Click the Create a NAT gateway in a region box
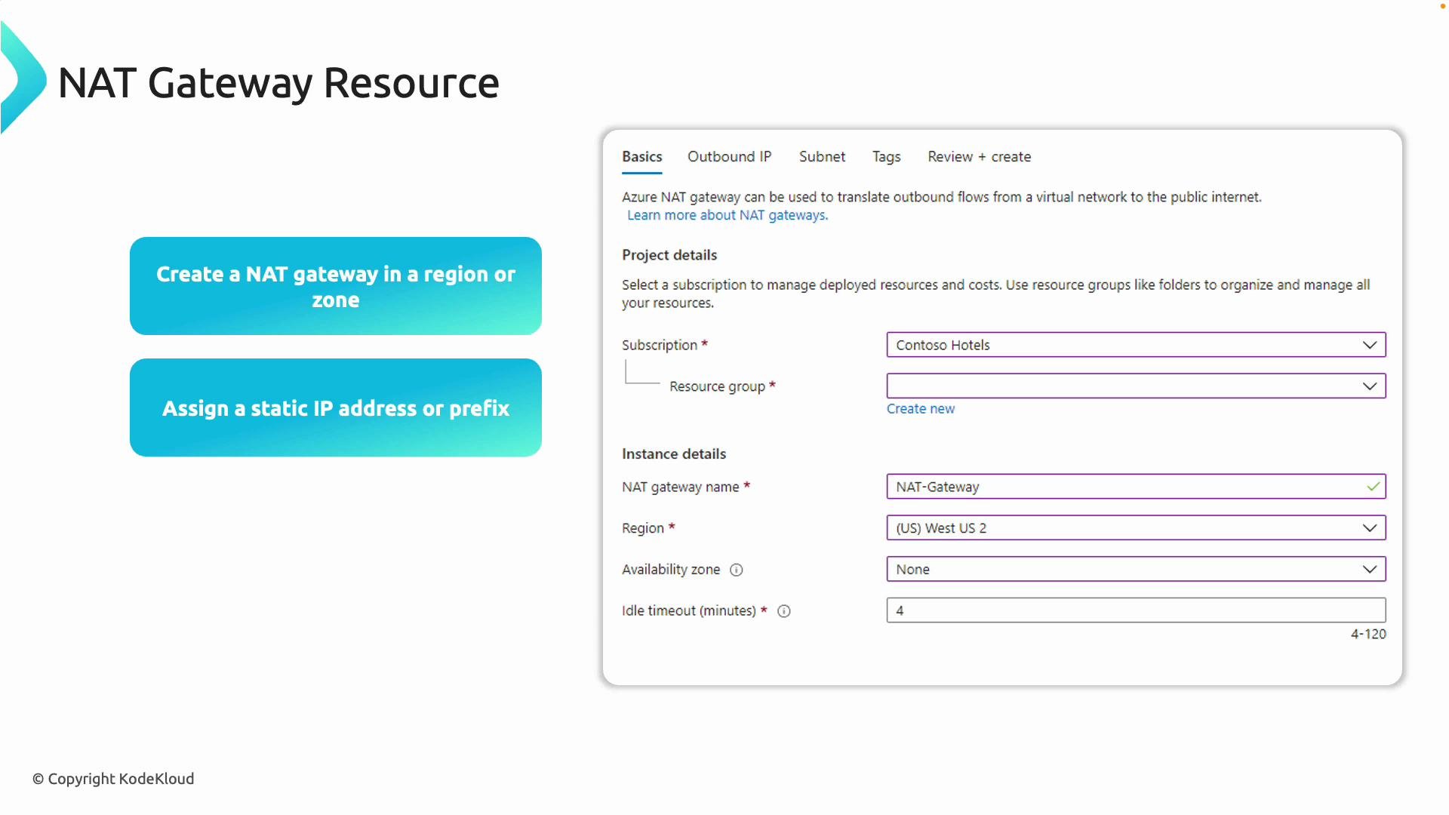This screenshot has height=815, width=1449. tap(336, 286)
